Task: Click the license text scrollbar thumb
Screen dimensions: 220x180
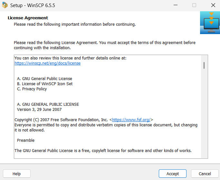Action: (204, 65)
